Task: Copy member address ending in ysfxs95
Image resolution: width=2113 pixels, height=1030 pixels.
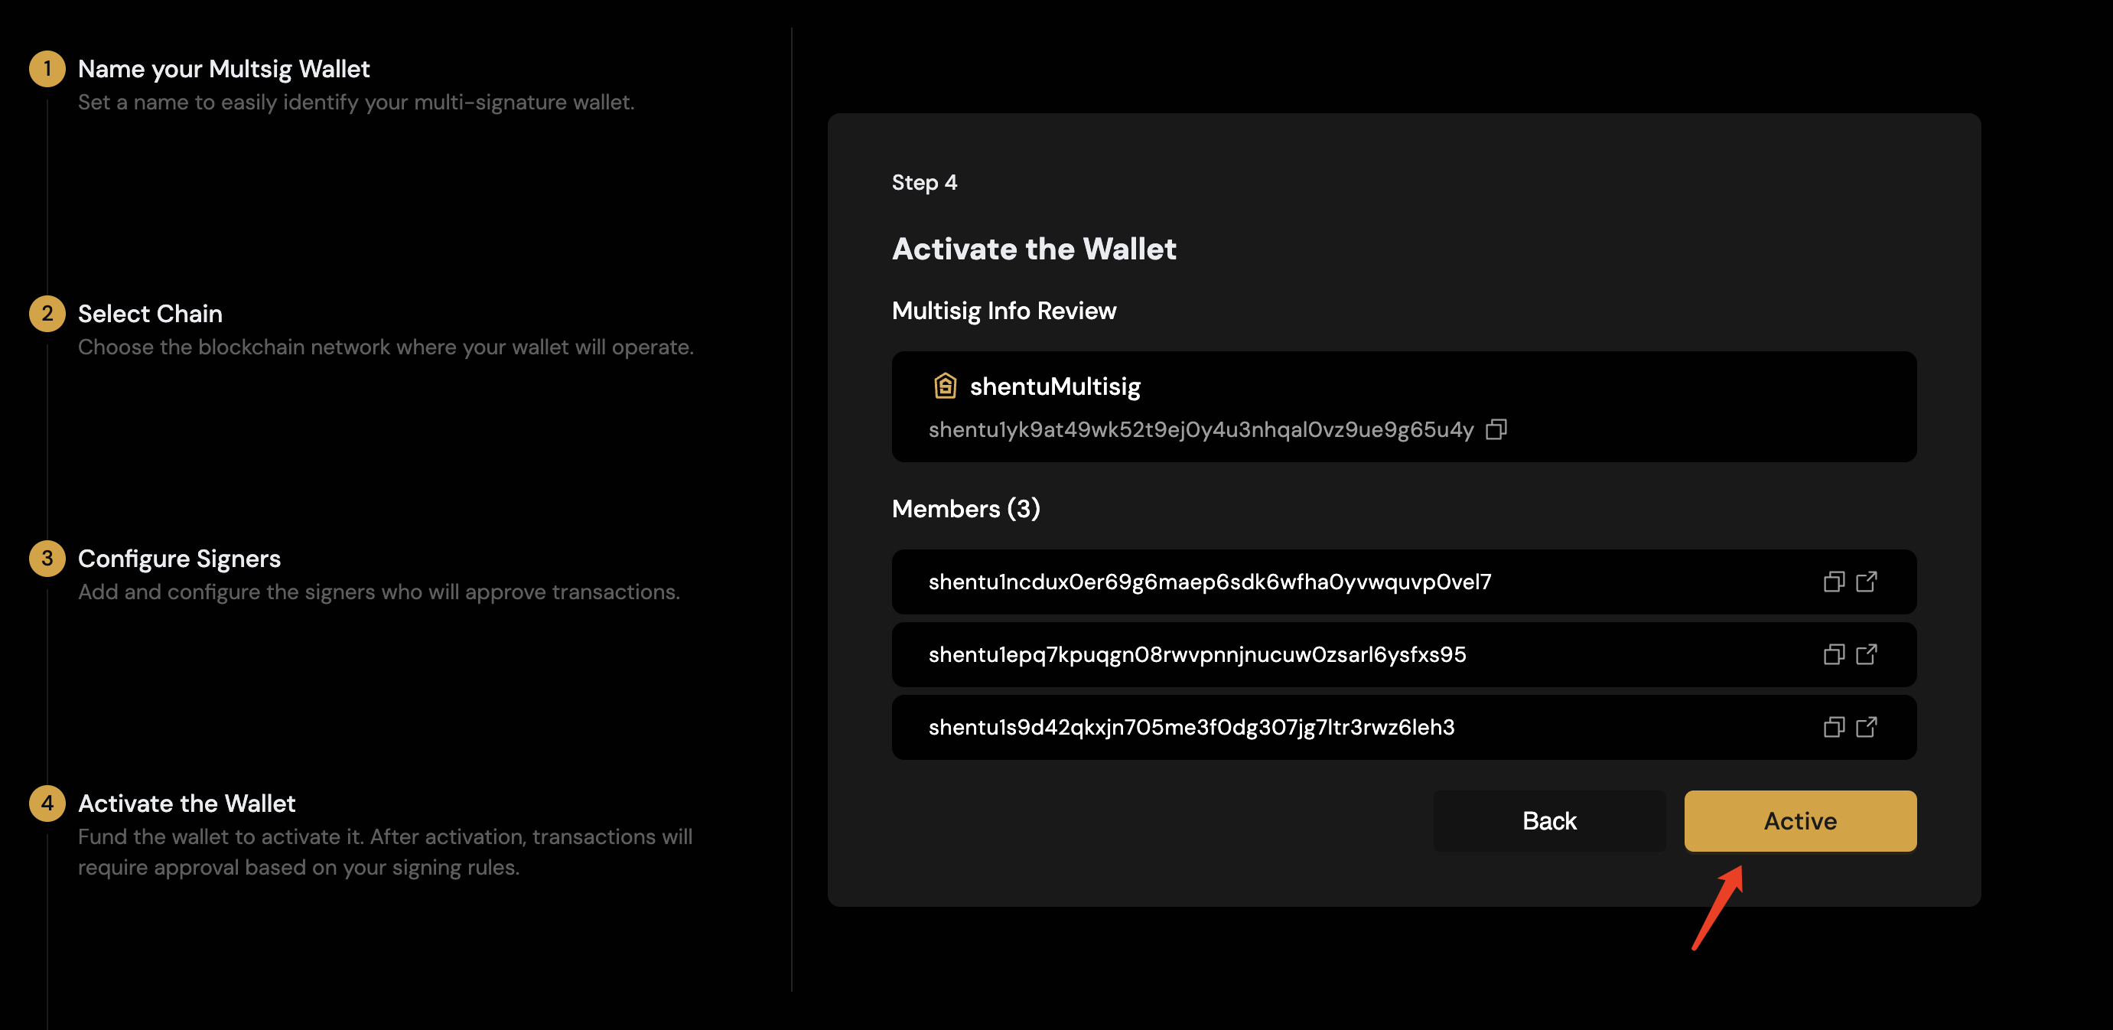Action: click(1834, 654)
